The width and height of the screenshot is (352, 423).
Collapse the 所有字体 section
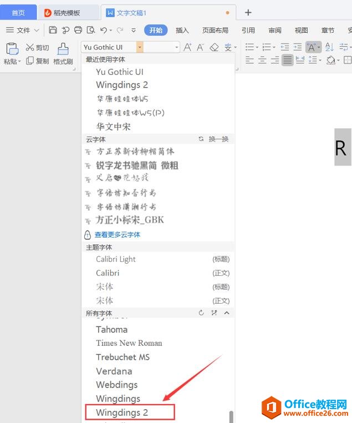click(227, 313)
